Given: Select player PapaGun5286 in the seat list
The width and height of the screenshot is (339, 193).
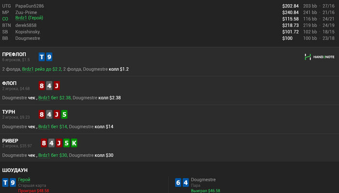Looking at the screenshot, I should [x=30, y=6].
